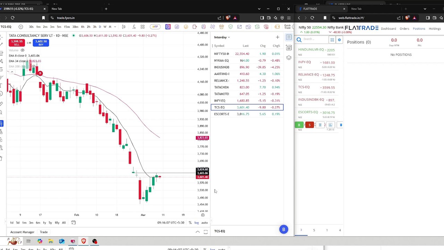
Task: Click the blue BUY 3,602.50 button
Action: (41, 43)
